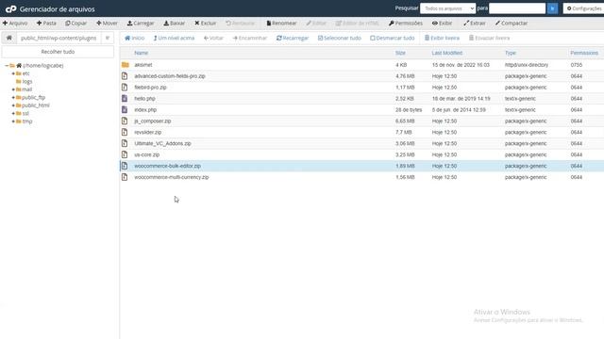Extract archive with Extrair
Screen dimensions: 604x339
pyautogui.click(x=475, y=23)
